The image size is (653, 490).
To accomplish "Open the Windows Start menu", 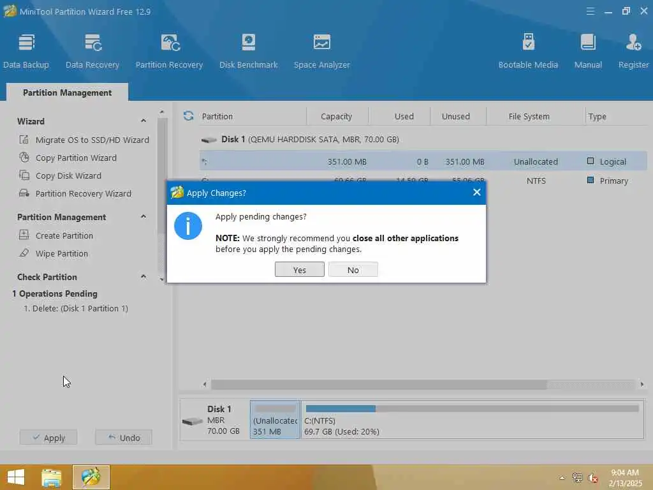I will coord(16,477).
